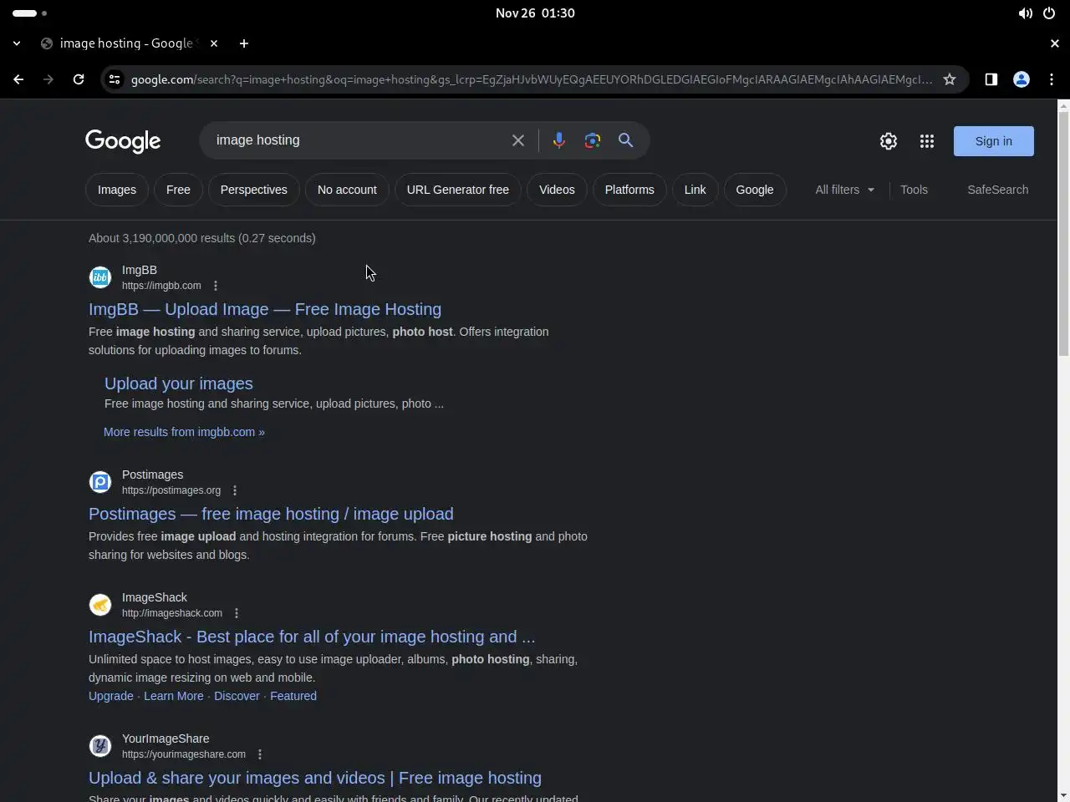1070x802 pixels.
Task: Click the Google logo
Action: pyautogui.click(x=123, y=141)
